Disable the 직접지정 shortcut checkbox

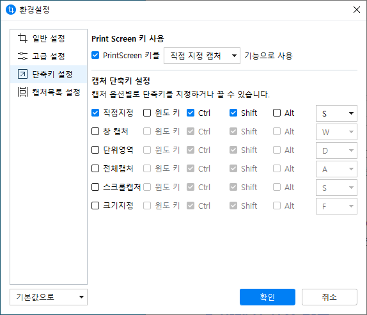(95, 113)
